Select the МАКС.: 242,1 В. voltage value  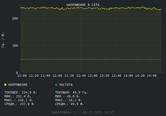[19, 100]
